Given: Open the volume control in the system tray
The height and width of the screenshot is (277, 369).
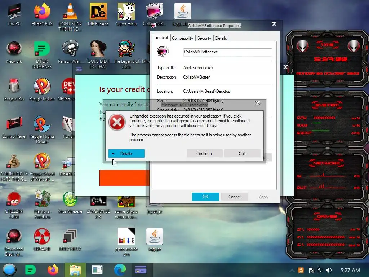Looking at the screenshot, I should [329, 270].
